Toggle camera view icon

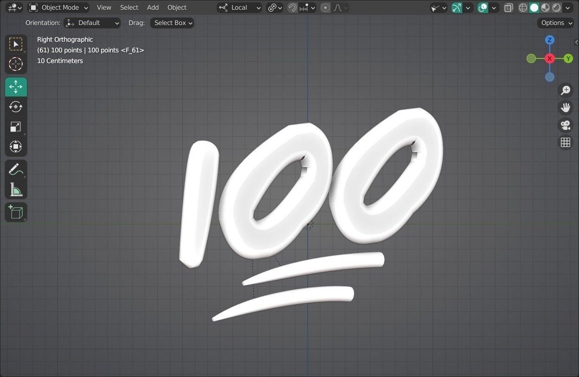[565, 125]
